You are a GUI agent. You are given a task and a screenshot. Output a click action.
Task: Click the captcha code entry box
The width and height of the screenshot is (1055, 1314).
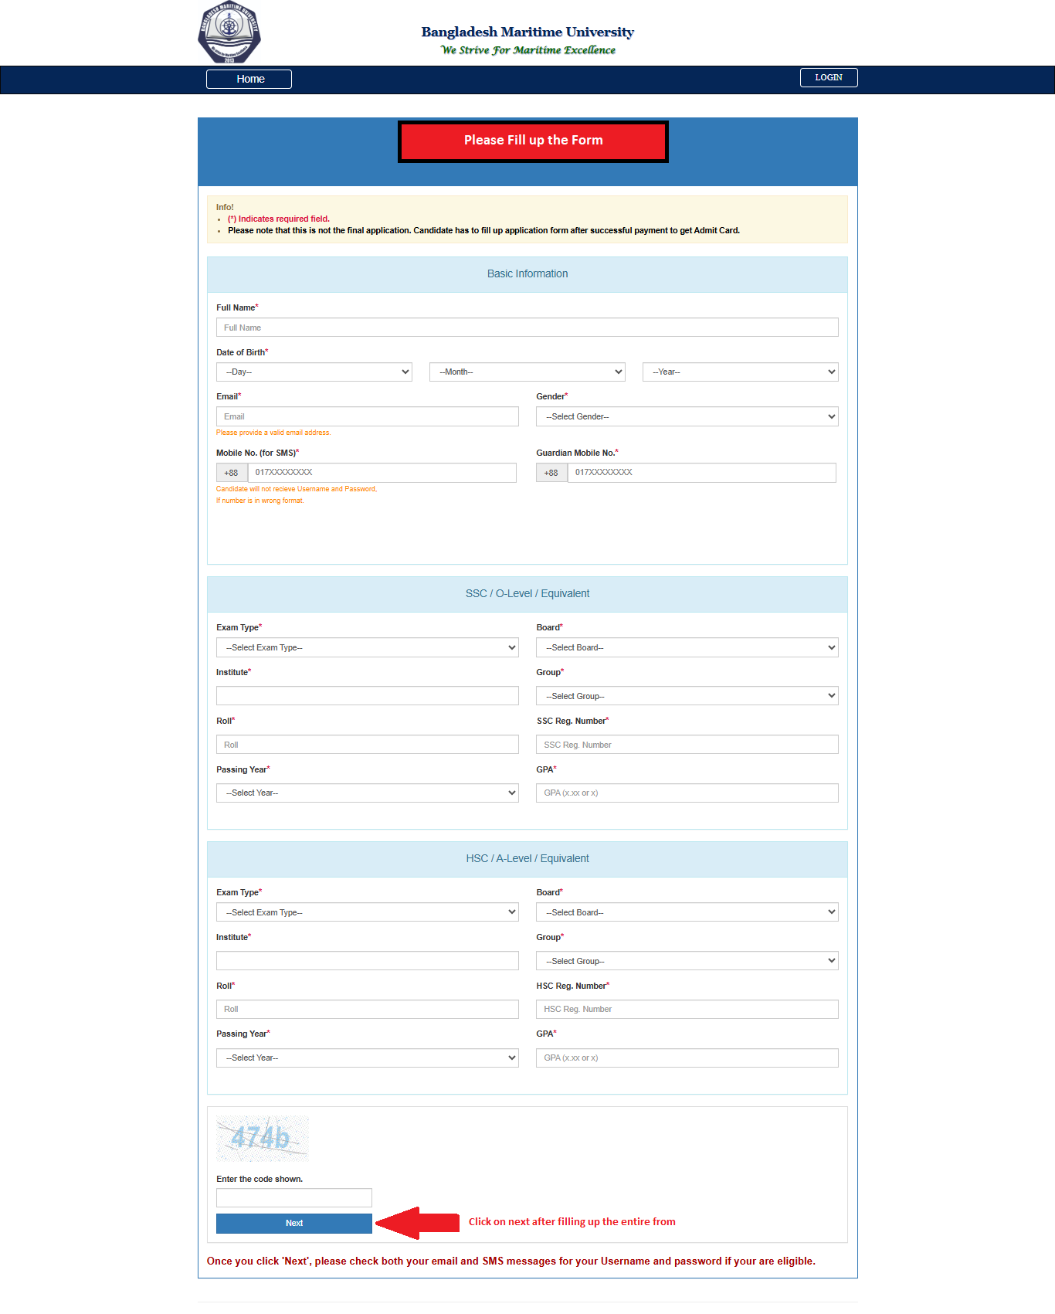(293, 1198)
